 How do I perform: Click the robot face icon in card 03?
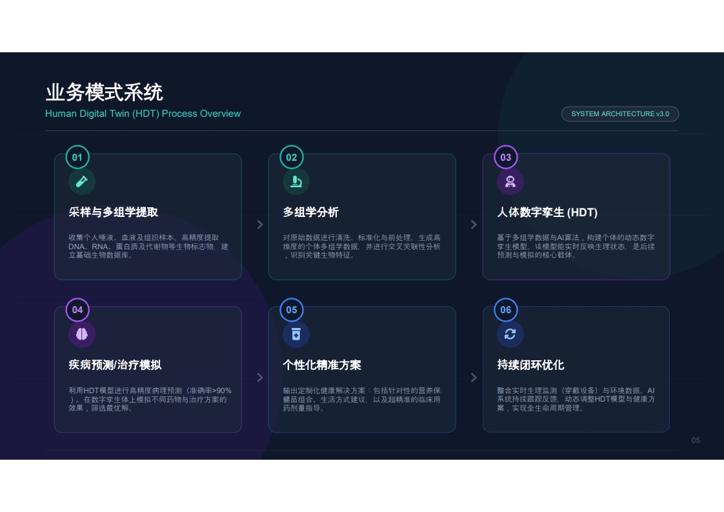click(510, 181)
